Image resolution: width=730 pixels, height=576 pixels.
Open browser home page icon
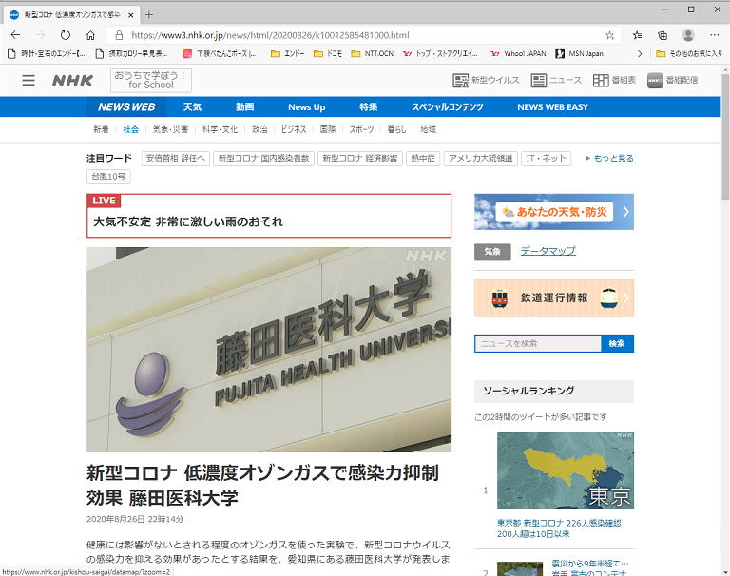90,35
